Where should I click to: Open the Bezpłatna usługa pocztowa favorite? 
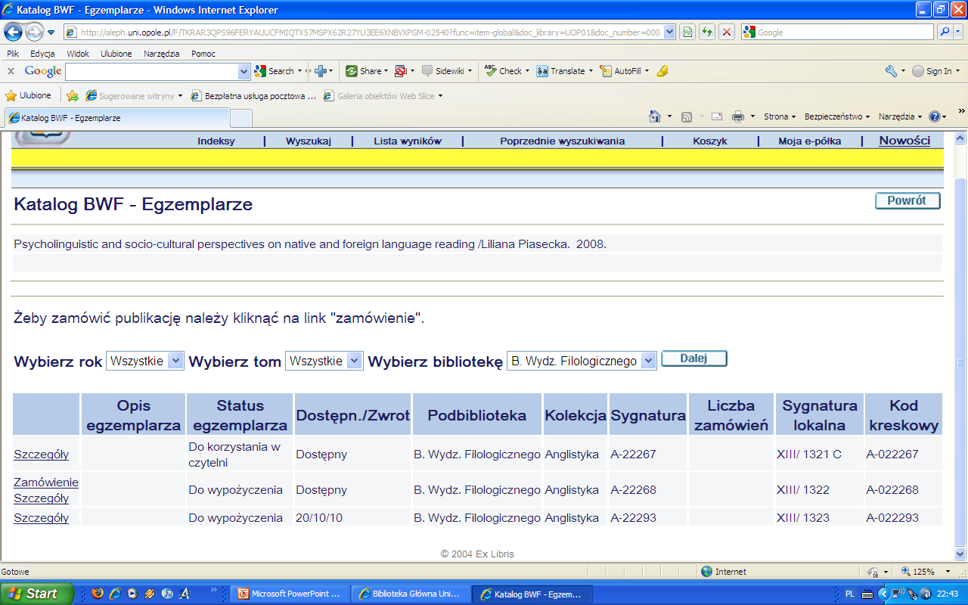tap(253, 95)
